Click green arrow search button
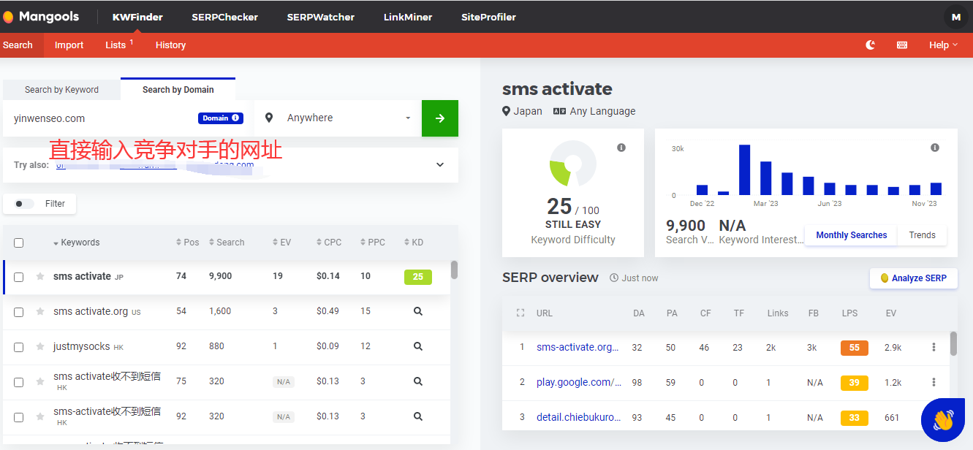973x450 pixels. point(440,118)
